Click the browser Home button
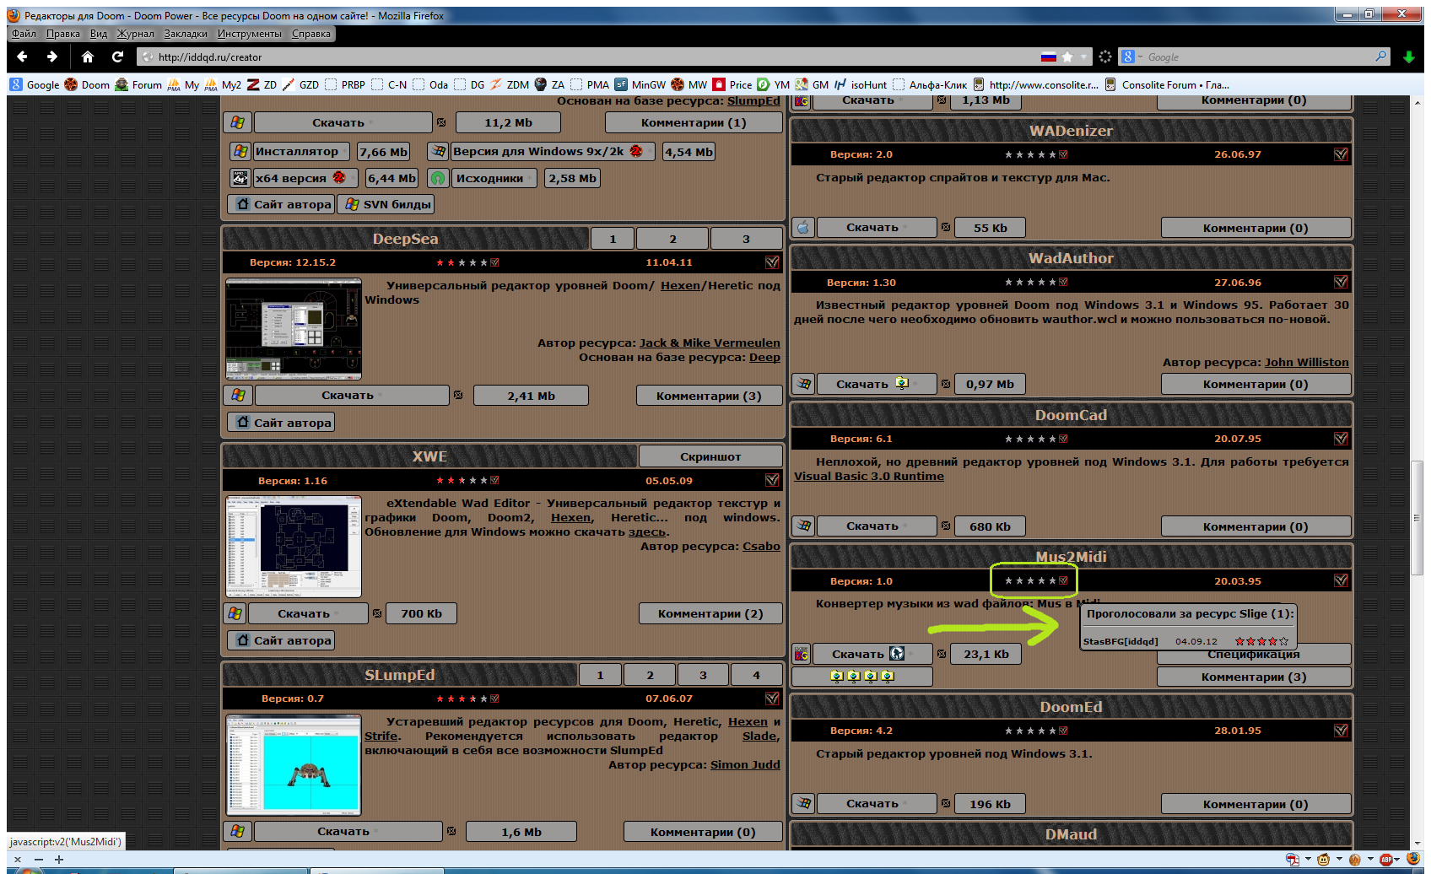This screenshot has height=874, width=1431. 87,57
